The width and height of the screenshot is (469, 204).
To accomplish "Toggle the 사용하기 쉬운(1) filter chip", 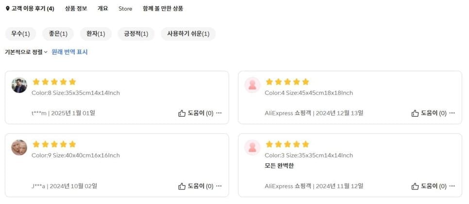I will point(188,34).
